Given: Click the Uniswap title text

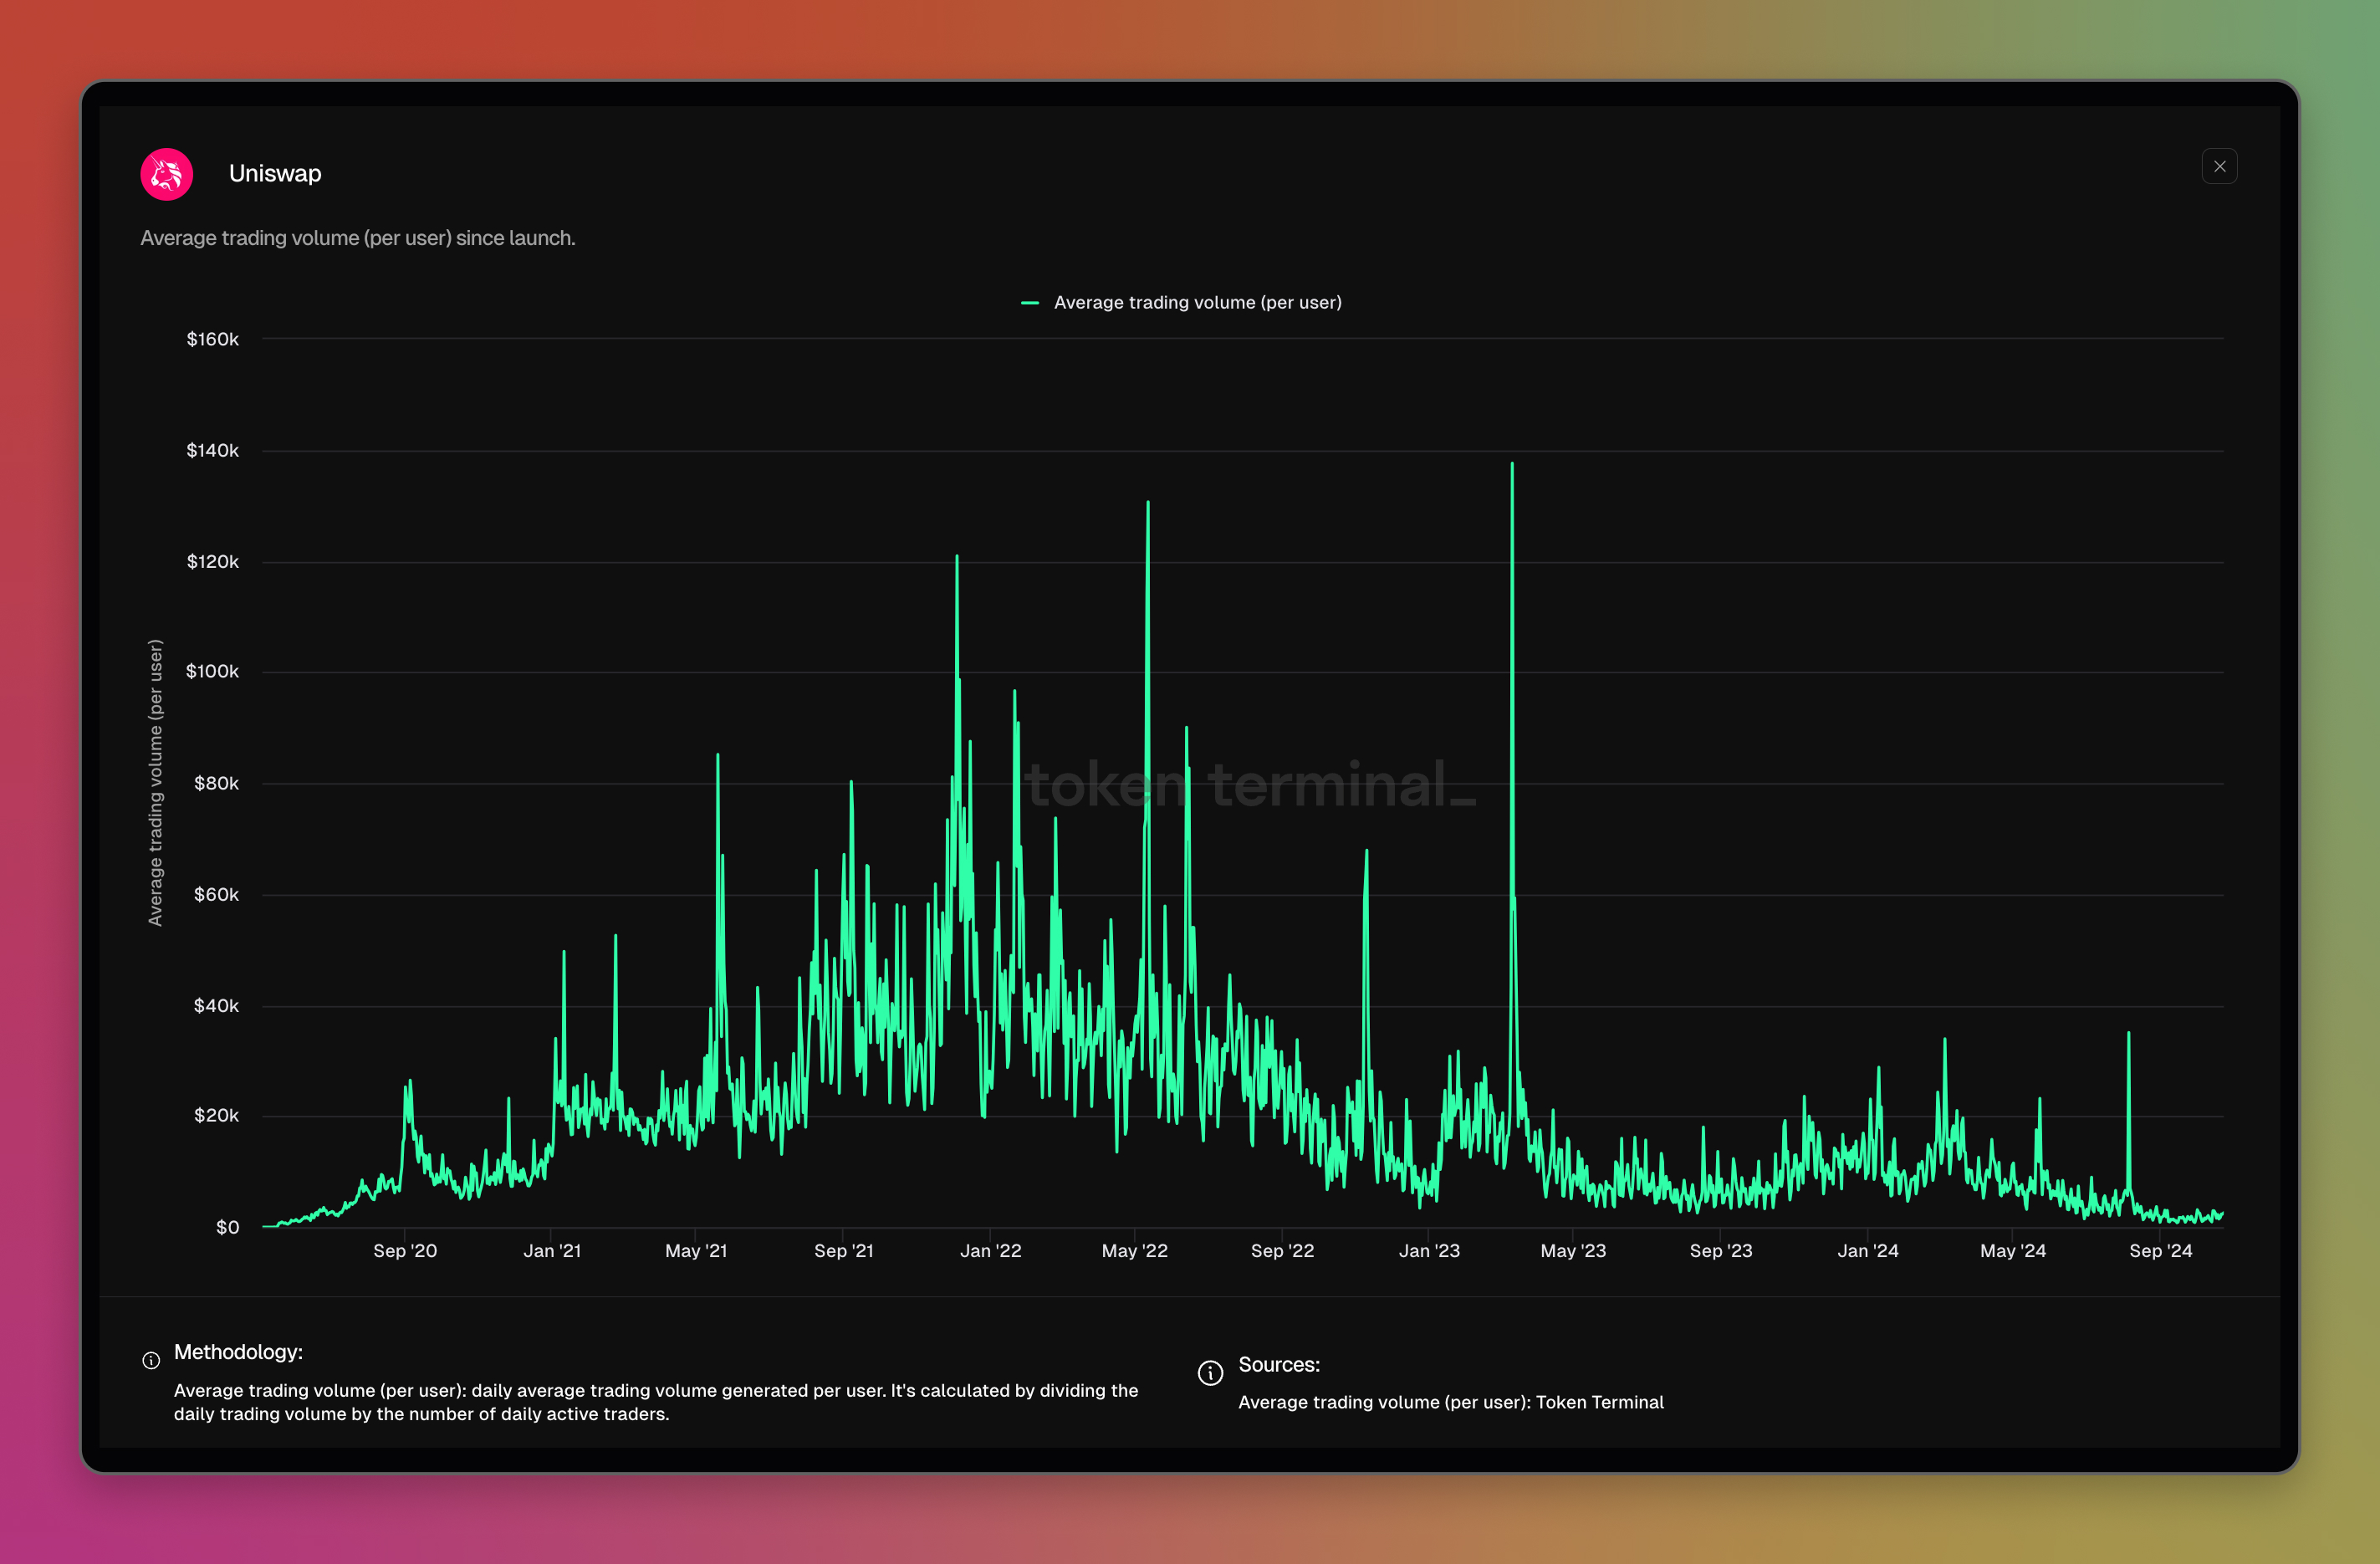Looking at the screenshot, I should [275, 173].
